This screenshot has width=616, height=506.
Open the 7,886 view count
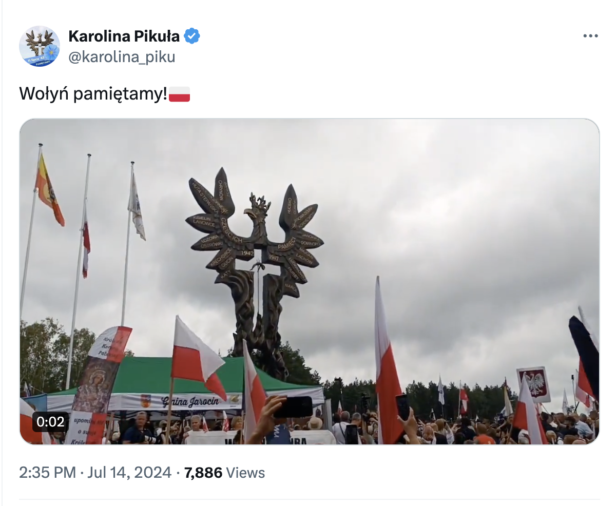(x=203, y=473)
